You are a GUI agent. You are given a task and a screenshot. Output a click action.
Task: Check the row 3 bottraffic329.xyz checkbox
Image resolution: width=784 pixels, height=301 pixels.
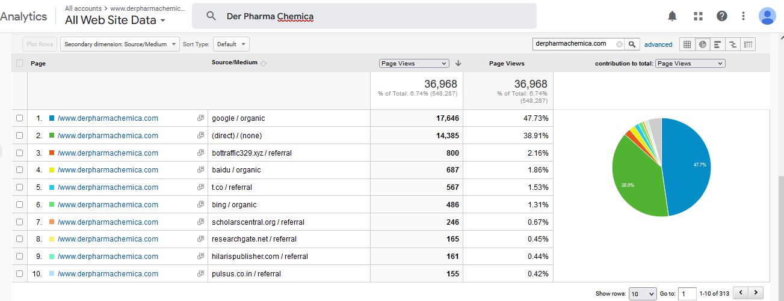pos(20,153)
